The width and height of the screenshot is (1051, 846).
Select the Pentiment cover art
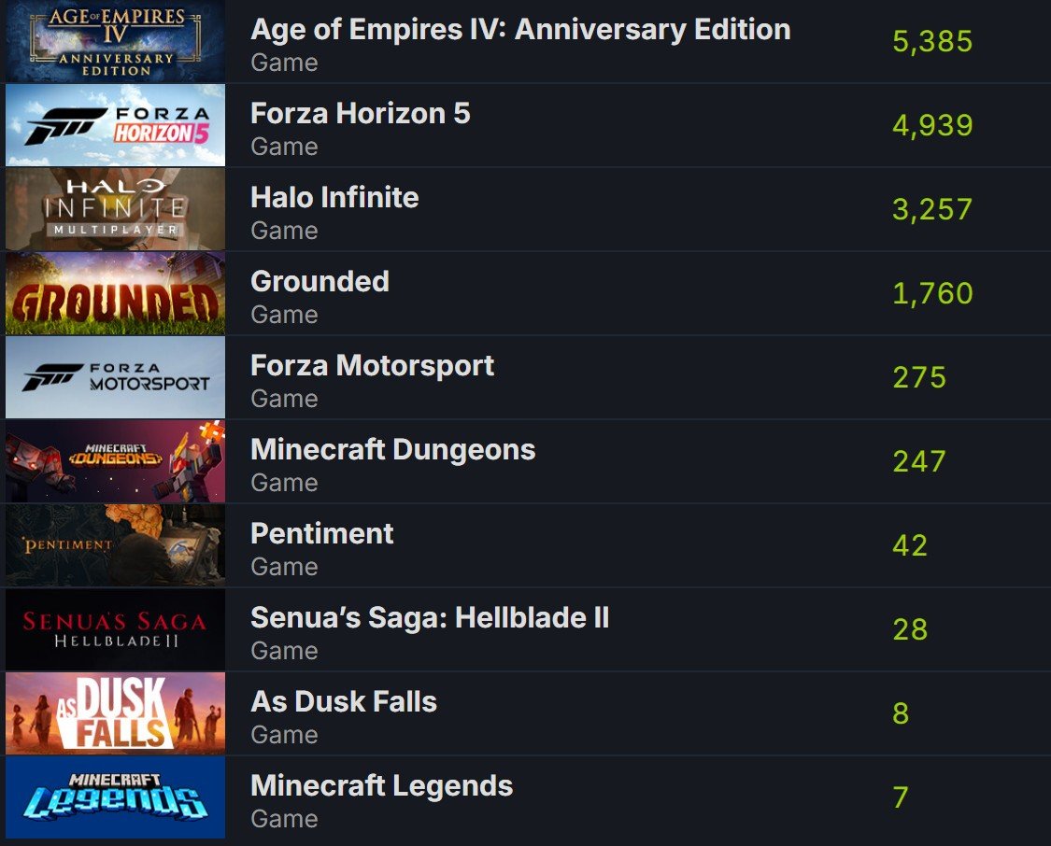[x=115, y=545]
